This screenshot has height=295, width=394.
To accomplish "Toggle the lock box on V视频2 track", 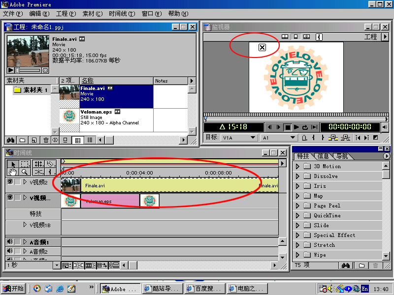I will pos(18,182).
